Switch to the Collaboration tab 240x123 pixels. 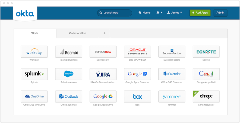(x=78, y=33)
